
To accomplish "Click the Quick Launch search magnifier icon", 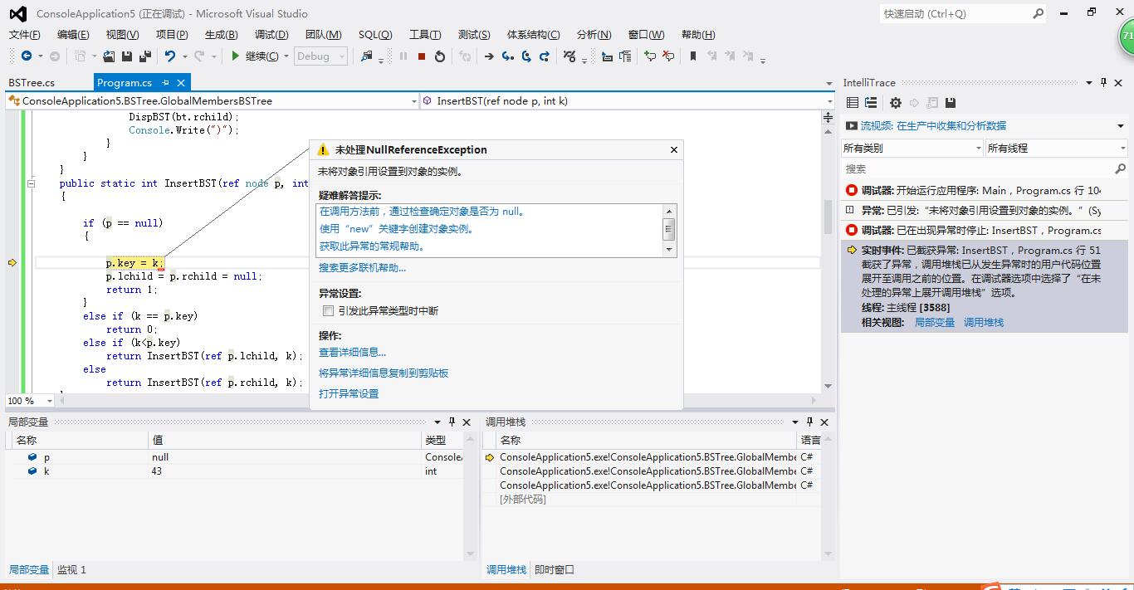I will [1038, 13].
